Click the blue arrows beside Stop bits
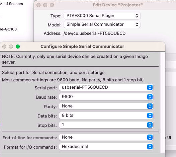176x157 pixels. click(x=150, y=125)
